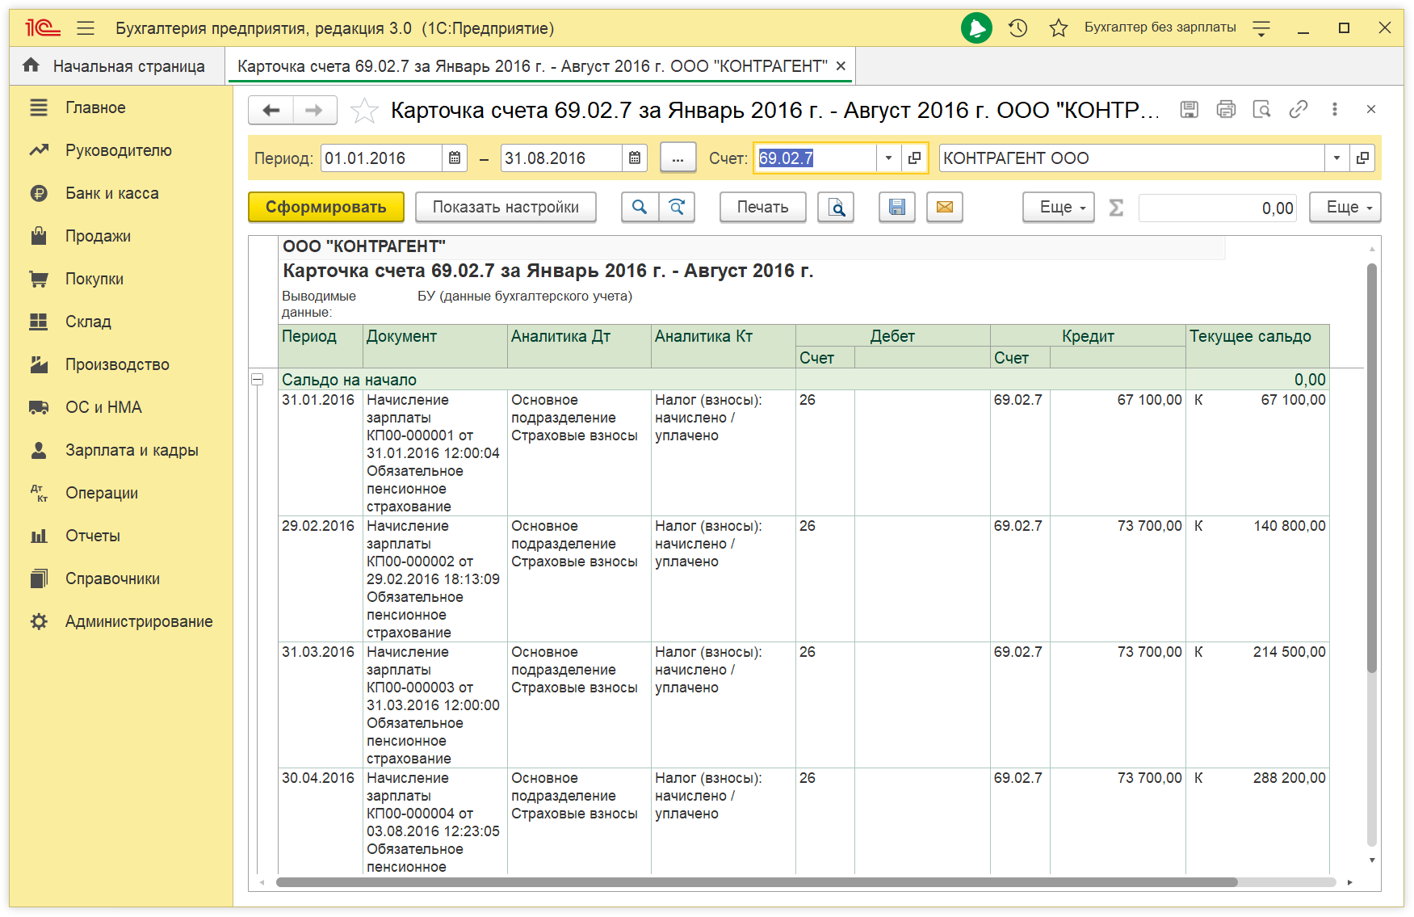The width and height of the screenshot is (1414, 917).
Task: Expand the account 69.02.7 dropdown arrow
Action: tap(888, 158)
